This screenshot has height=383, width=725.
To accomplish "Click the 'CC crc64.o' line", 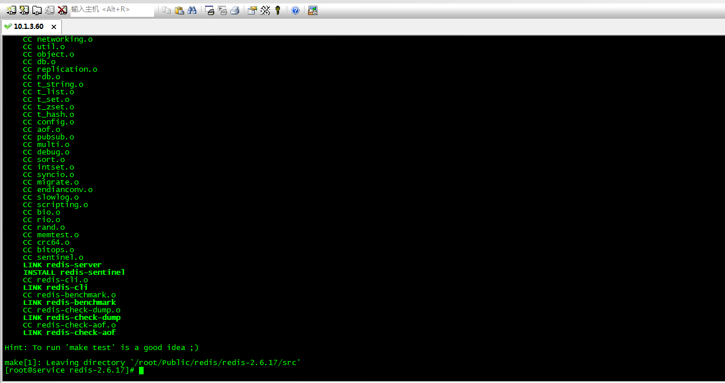I will click(x=46, y=242).
